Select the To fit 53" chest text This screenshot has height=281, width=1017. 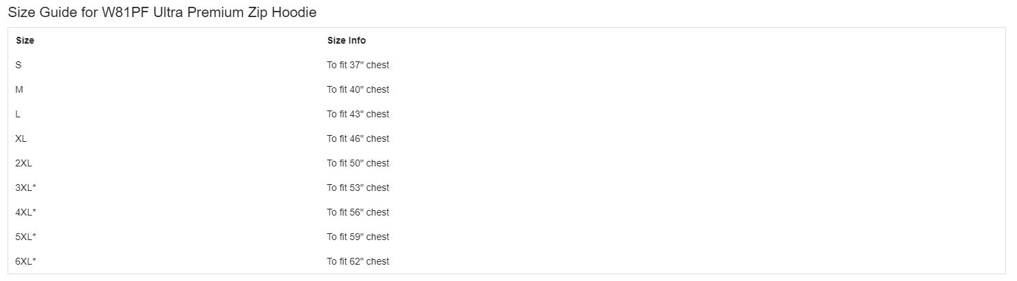pos(358,188)
